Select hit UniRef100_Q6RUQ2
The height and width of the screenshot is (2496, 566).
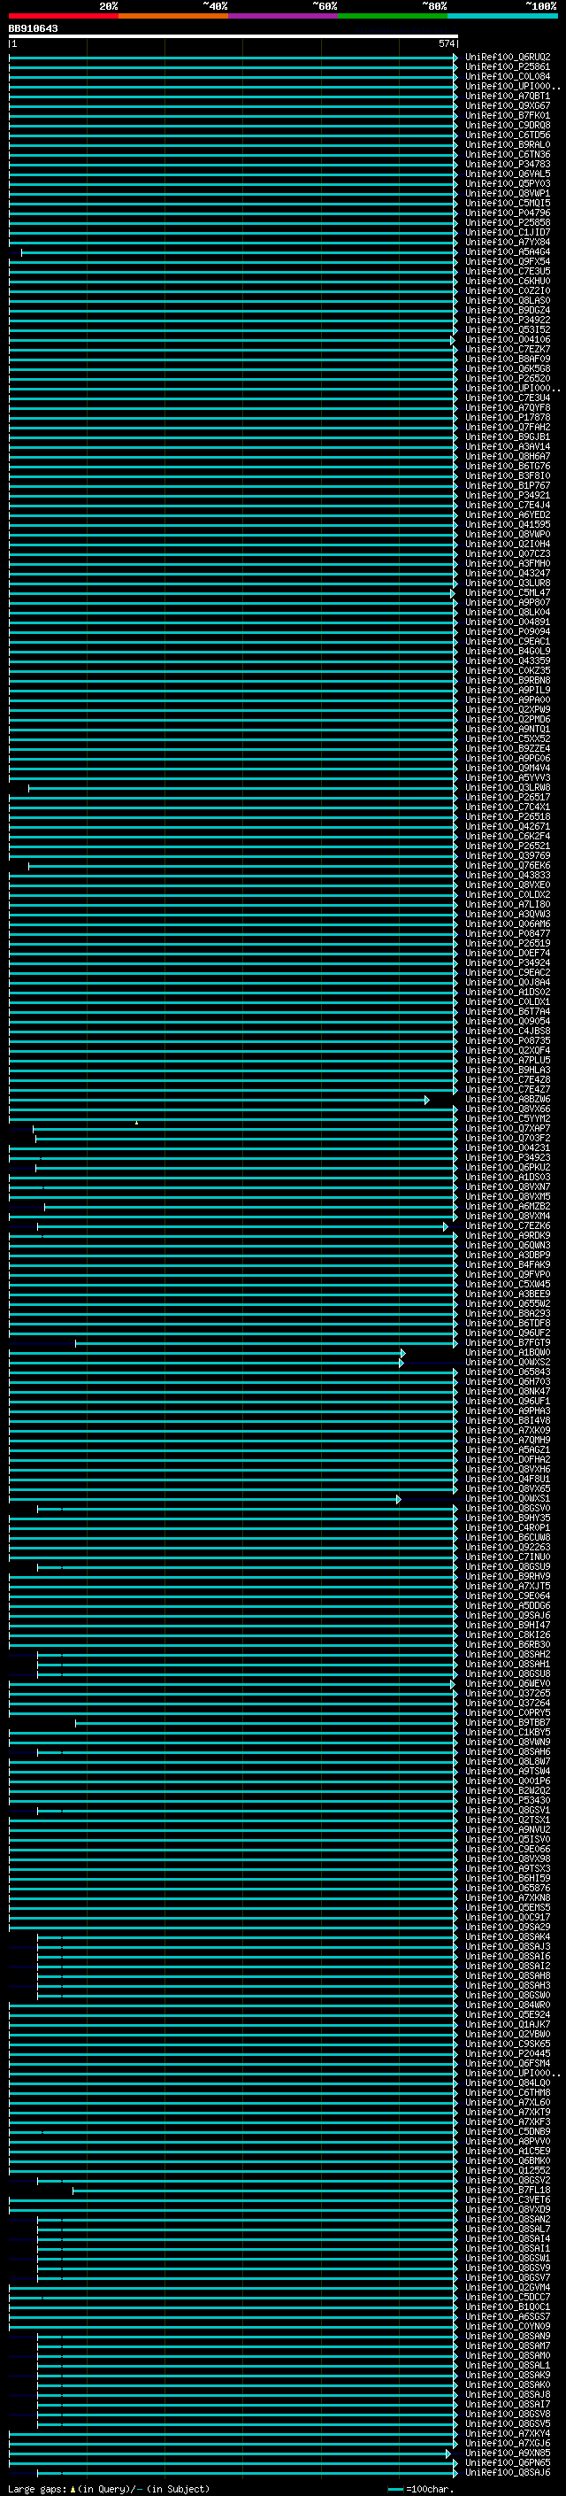coord(508,58)
